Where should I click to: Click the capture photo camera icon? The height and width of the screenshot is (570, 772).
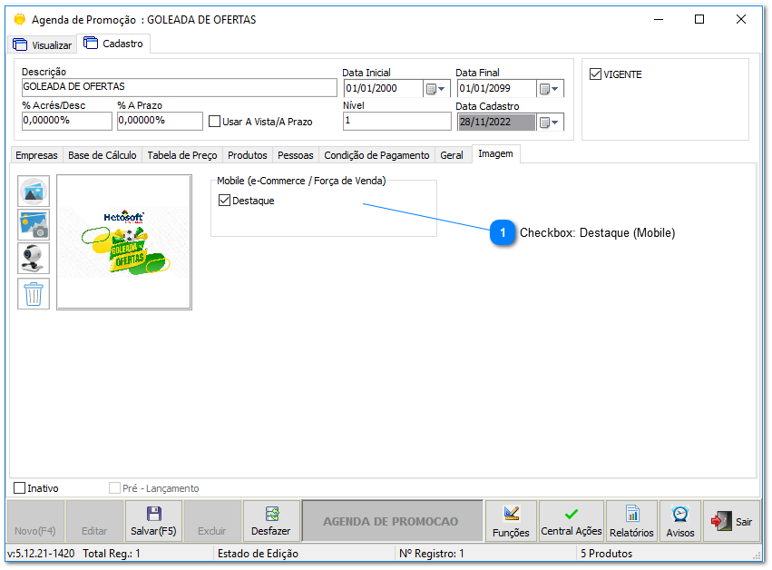click(34, 225)
